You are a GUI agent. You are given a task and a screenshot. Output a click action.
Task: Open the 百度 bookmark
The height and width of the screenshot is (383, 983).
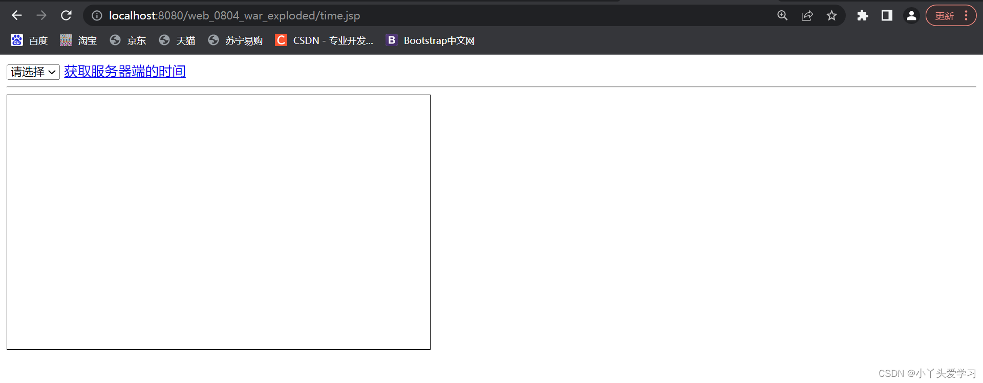coord(30,40)
